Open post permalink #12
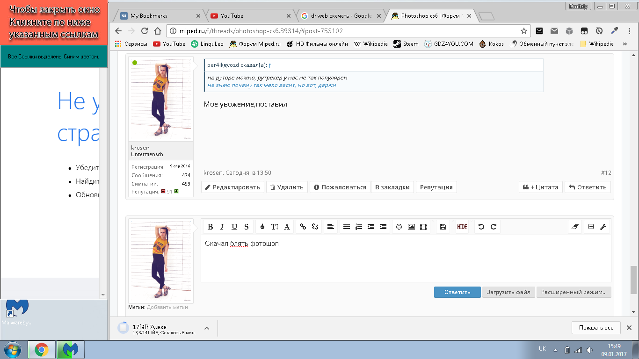 [606, 172]
